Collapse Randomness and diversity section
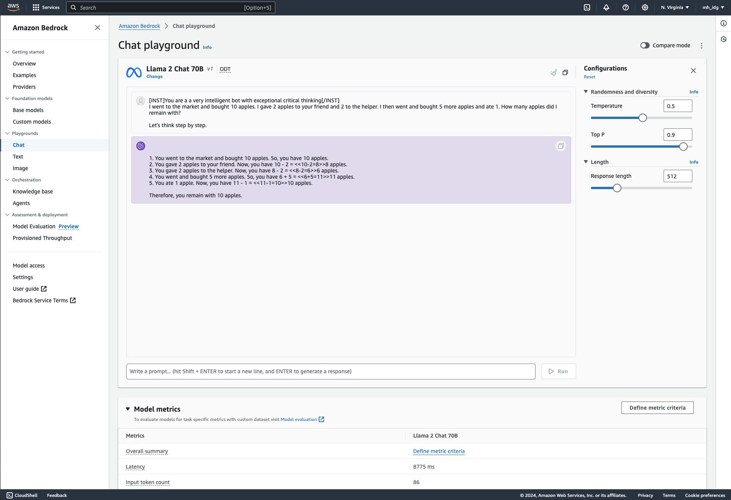Image resolution: width=731 pixels, height=500 pixels. [586, 92]
